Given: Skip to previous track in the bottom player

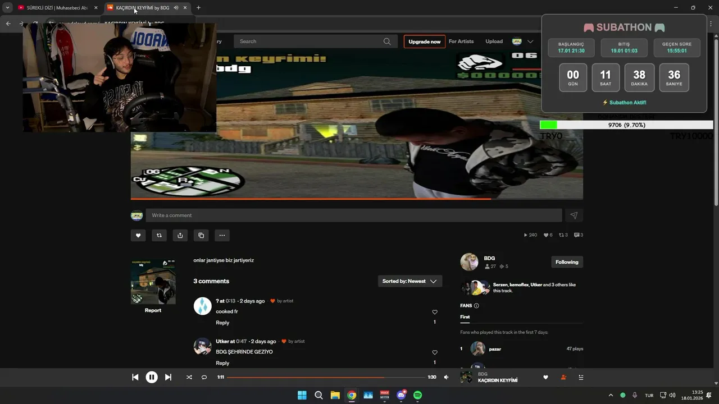Looking at the screenshot, I should click(135, 377).
